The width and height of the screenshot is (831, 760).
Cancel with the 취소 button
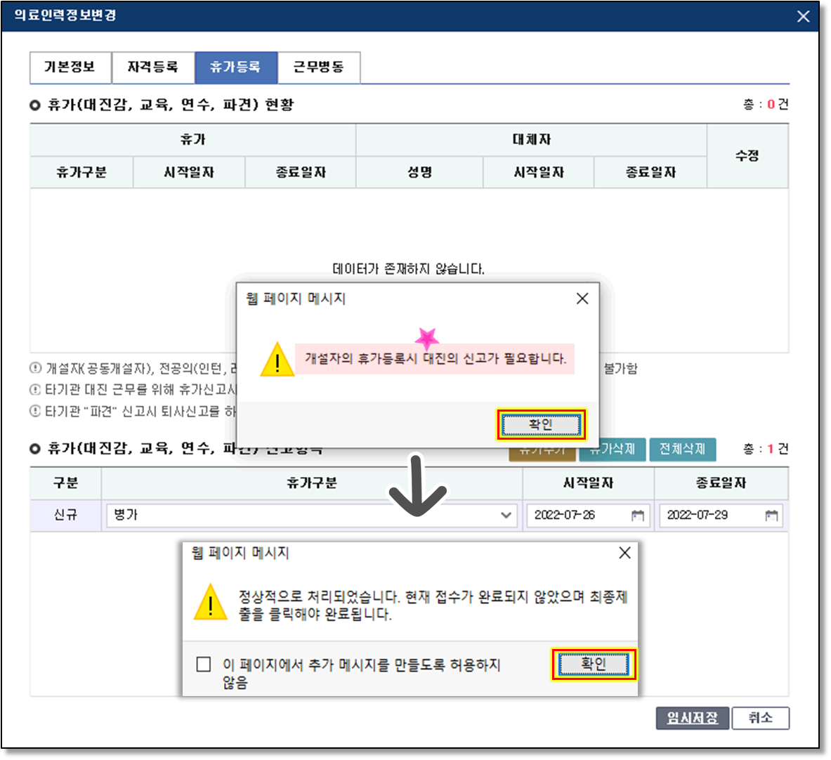tap(760, 718)
